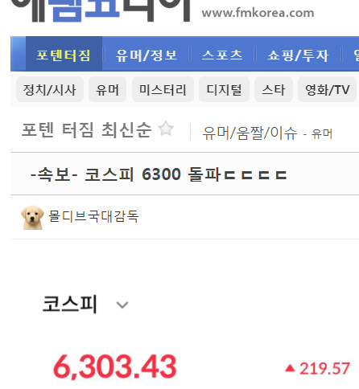359x389 pixels.
Task: Click the www.fmkorea.com URL text
Action: click(x=258, y=13)
